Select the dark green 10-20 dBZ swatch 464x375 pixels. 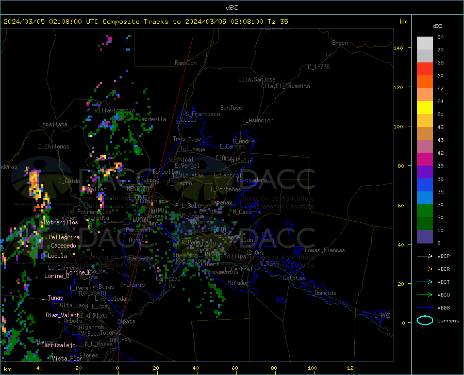[x=425, y=224]
